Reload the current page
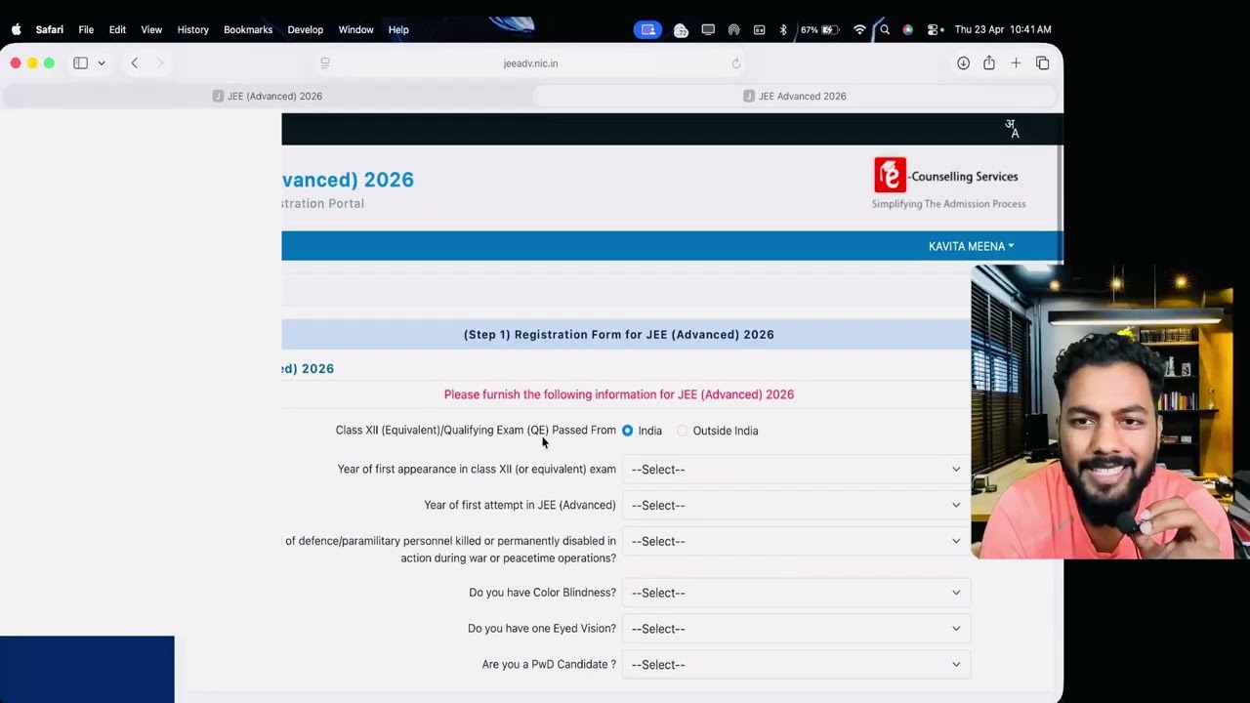Image resolution: width=1250 pixels, height=703 pixels. 736,63
